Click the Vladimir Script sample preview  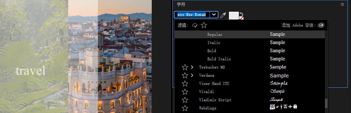coord(276,100)
